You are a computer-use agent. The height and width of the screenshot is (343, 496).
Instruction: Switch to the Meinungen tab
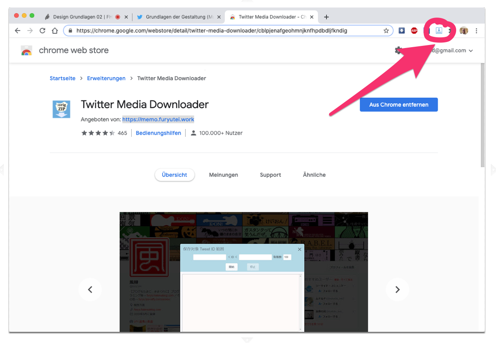click(224, 175)
